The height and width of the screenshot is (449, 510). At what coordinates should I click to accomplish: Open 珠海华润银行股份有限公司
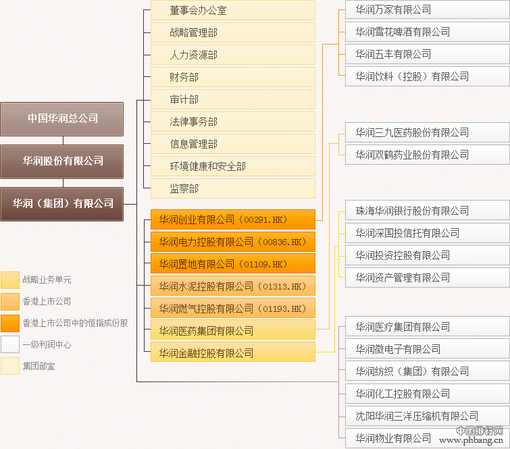pyautogui.click(x=428, y=211)
